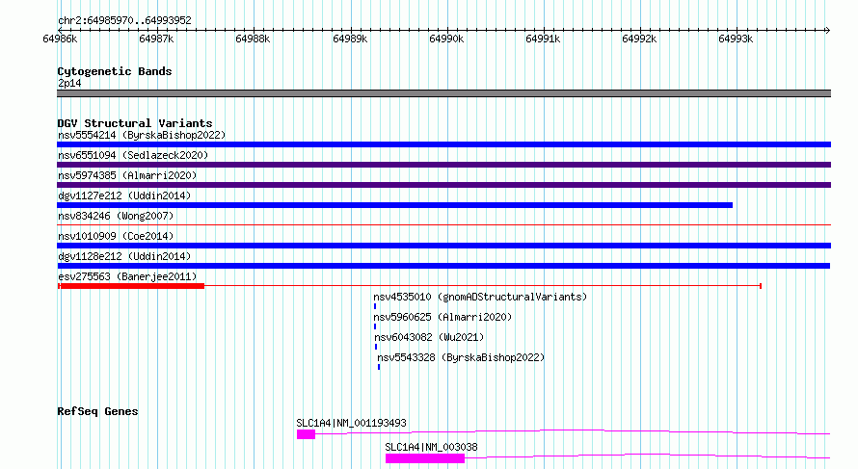Select the thick red block of esv275563
Viewport: 858px width, 469px height.
coord(131,286)
